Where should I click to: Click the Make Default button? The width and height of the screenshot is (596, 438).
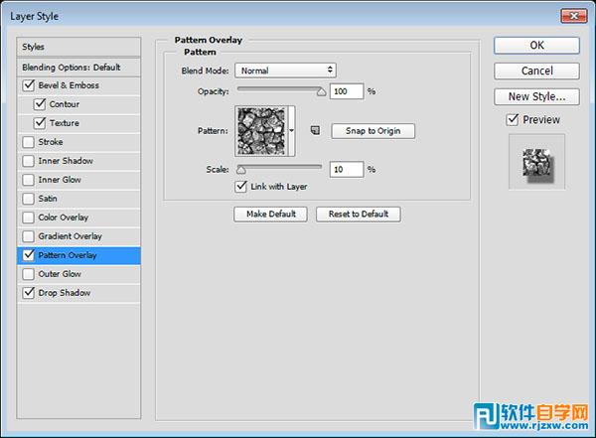tap(270, 215)
